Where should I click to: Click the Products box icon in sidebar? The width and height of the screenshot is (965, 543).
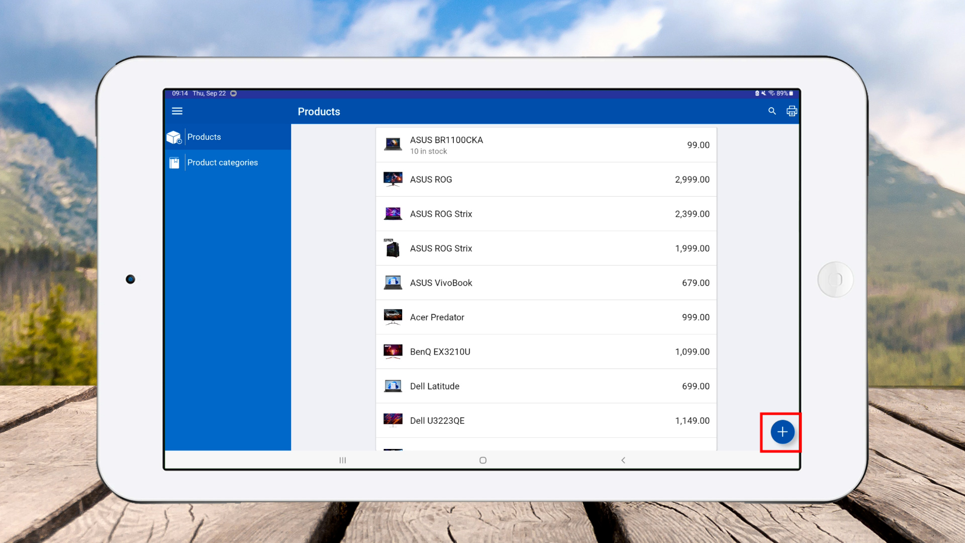(174, 137)
